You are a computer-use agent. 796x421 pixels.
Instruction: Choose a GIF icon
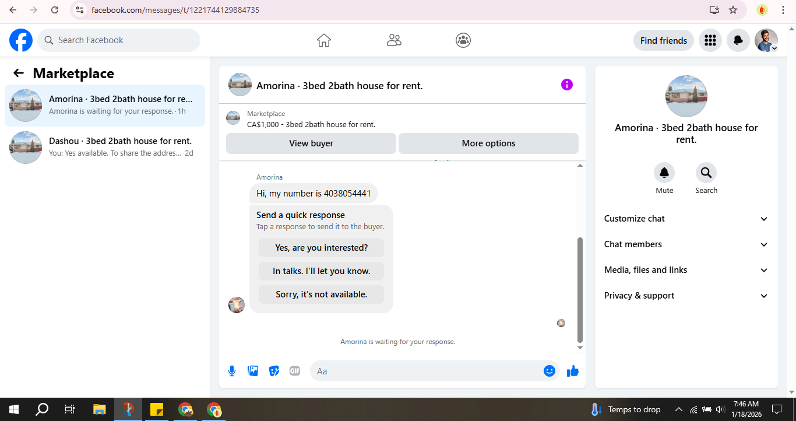[295, 371]
